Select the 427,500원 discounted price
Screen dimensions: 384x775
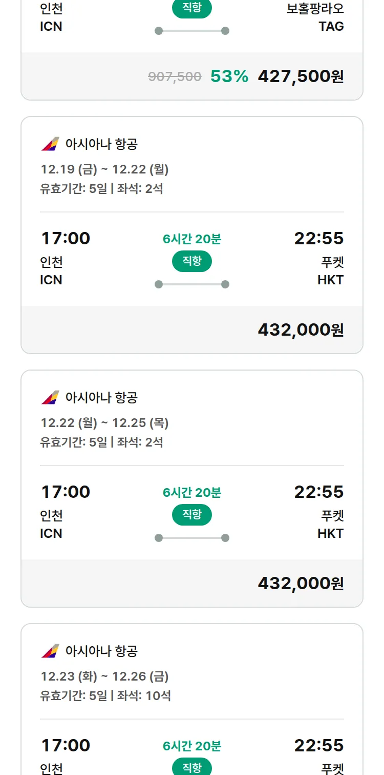coord(301,76)
